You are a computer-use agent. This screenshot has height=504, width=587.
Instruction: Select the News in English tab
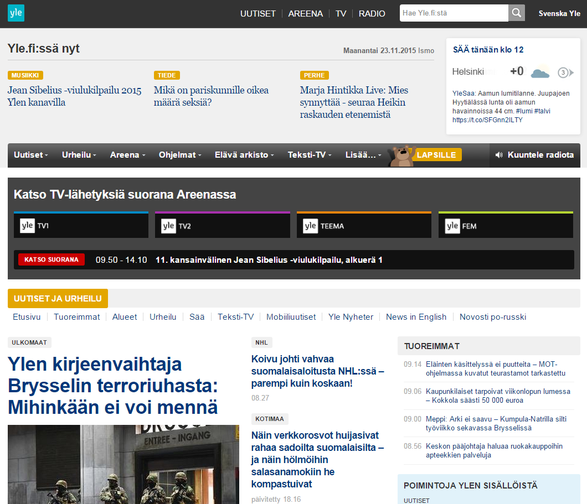416,317
